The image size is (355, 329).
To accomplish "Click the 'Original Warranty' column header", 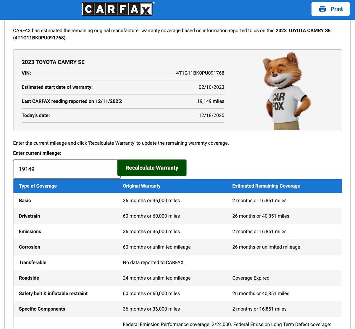I will click(x=142, y=186).
